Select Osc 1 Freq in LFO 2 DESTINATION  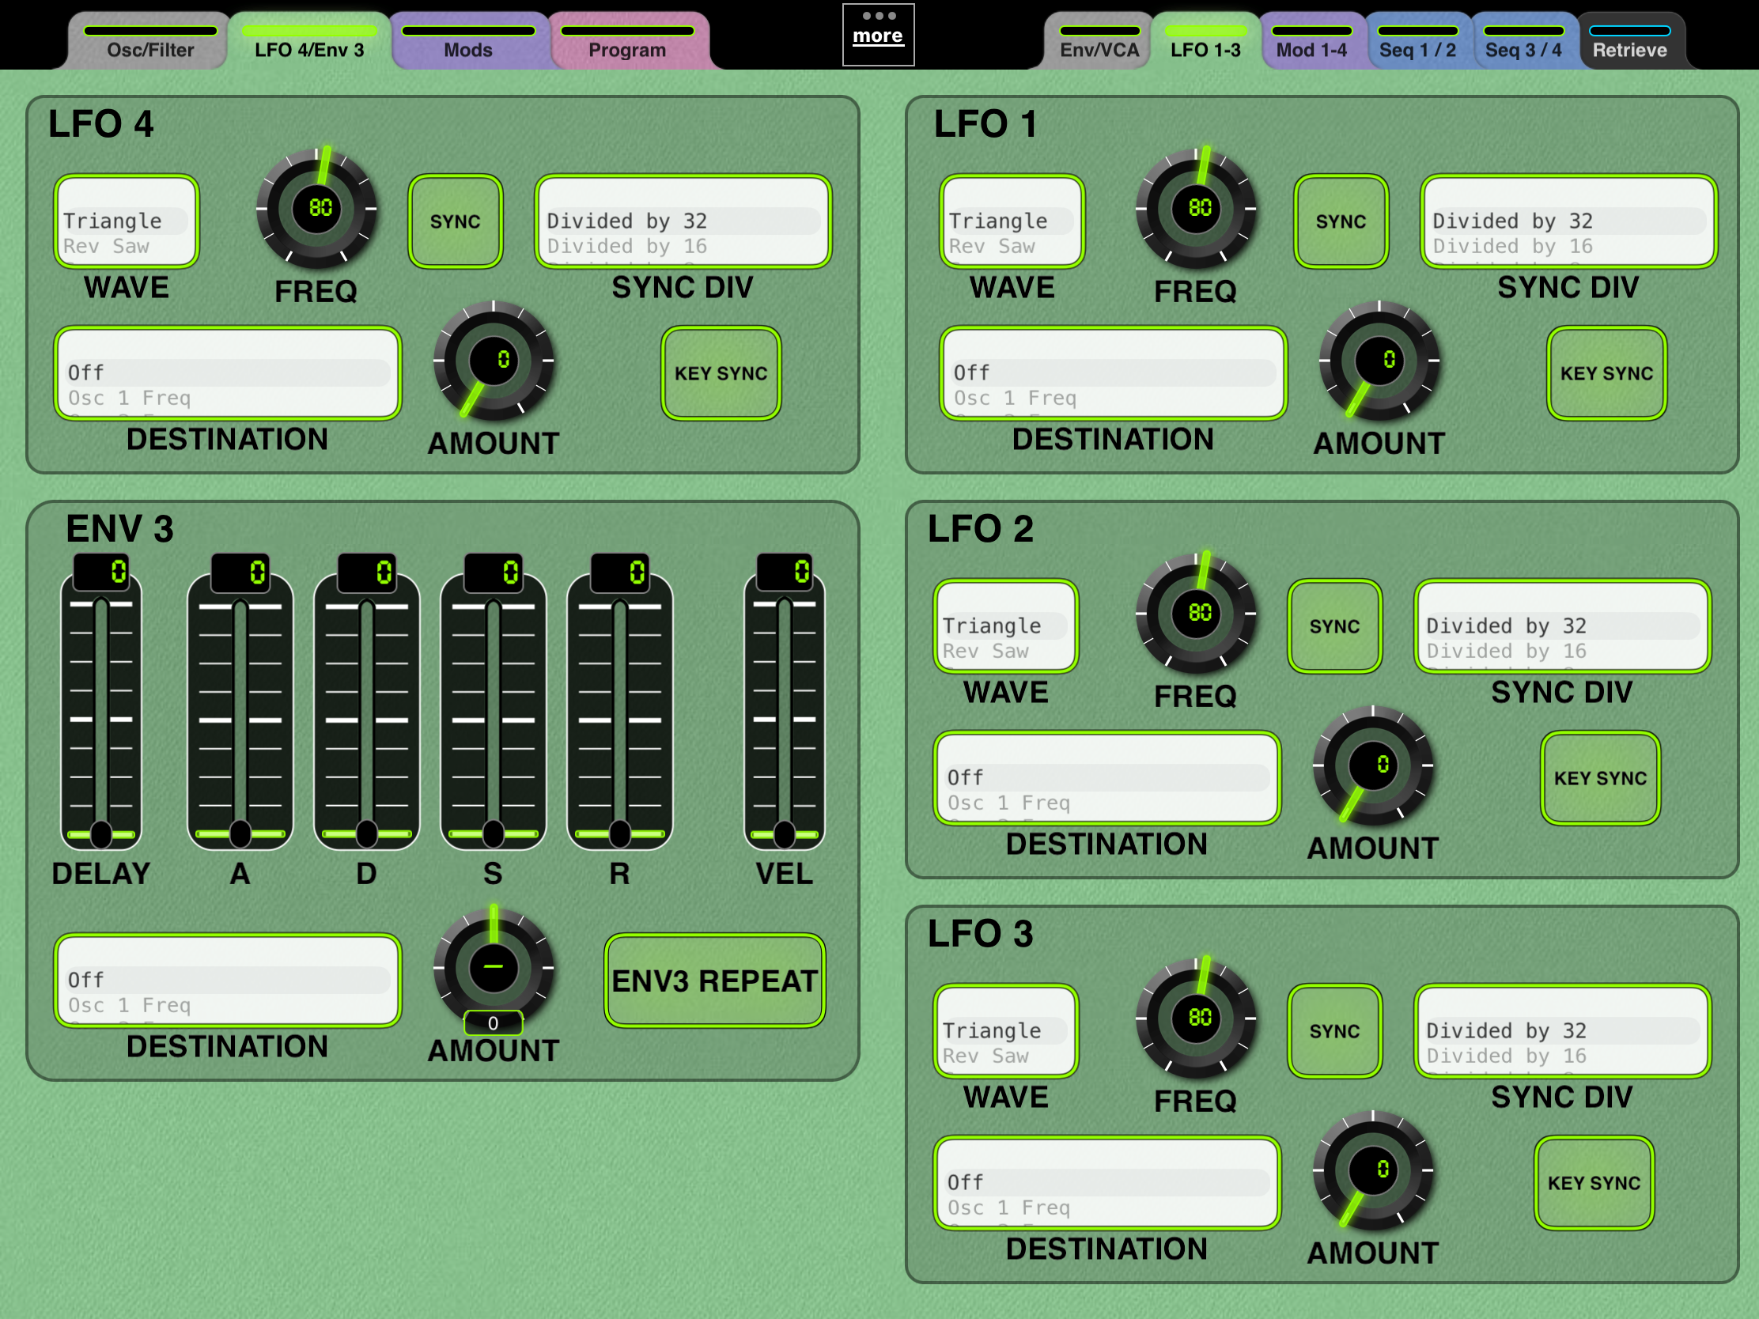pyautogui.click(x=1008, y=803)
